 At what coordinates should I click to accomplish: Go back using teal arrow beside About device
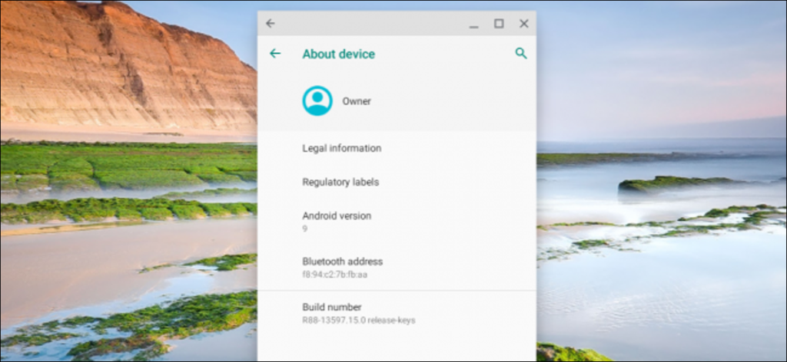(x=275, y=54)
